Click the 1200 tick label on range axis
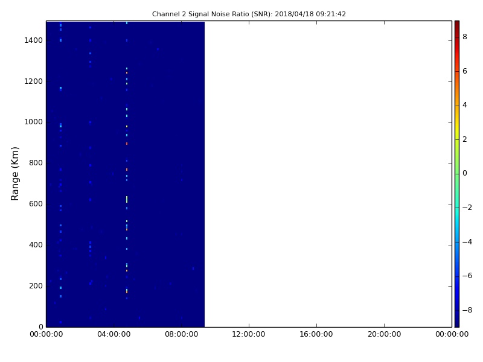Viewport: 483px width, 362px height. point(33,81)
